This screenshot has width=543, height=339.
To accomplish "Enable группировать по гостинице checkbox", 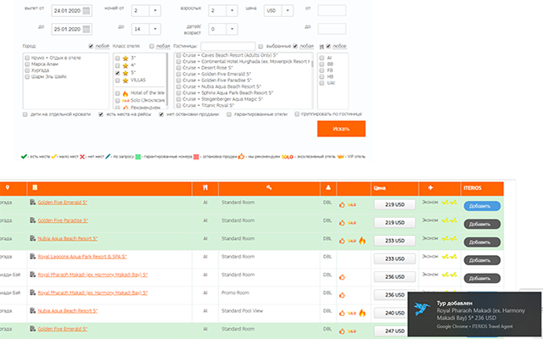I will coord(297,114).
